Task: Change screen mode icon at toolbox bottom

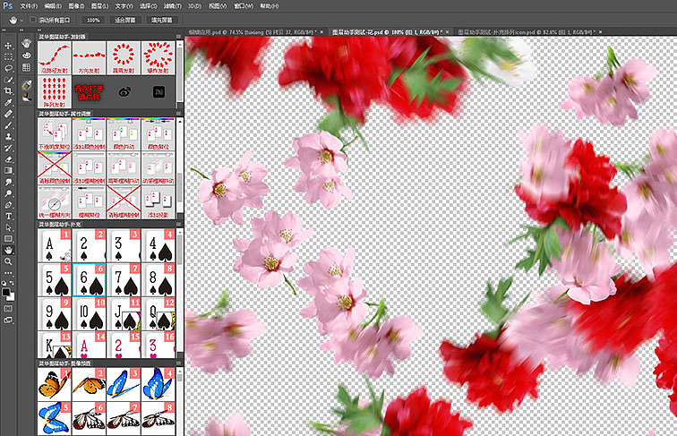Action: pyautogui.click(x=8, y=321)
